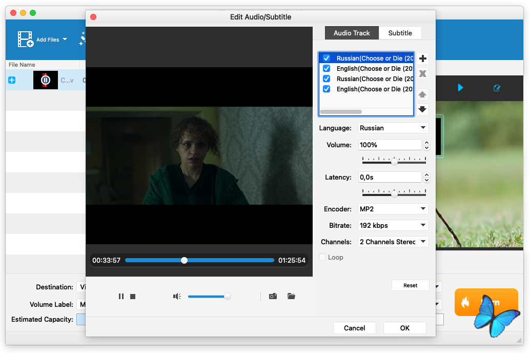Viewport: 530px width, 353px height.
Task: Take a snapshot with the camera icon
Action: tap(273, 296)
